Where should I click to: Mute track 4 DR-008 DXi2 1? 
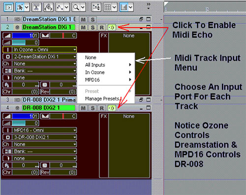coord(83,108)
